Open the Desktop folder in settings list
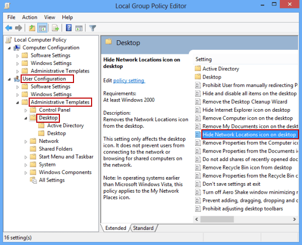 coord(212,77)
